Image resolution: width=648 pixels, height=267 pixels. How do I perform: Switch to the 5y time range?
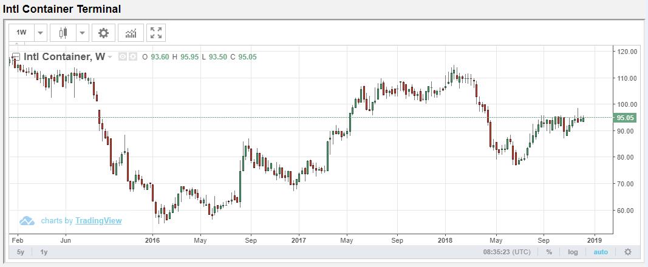[x=21, y=252]
